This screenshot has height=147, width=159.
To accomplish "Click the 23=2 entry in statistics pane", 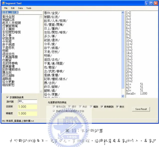I will [x=129, y=81].
